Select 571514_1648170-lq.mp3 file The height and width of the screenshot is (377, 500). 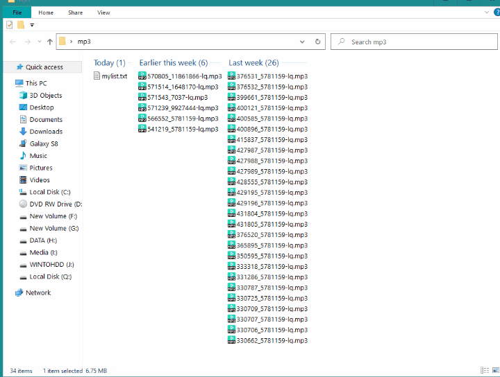178,87
